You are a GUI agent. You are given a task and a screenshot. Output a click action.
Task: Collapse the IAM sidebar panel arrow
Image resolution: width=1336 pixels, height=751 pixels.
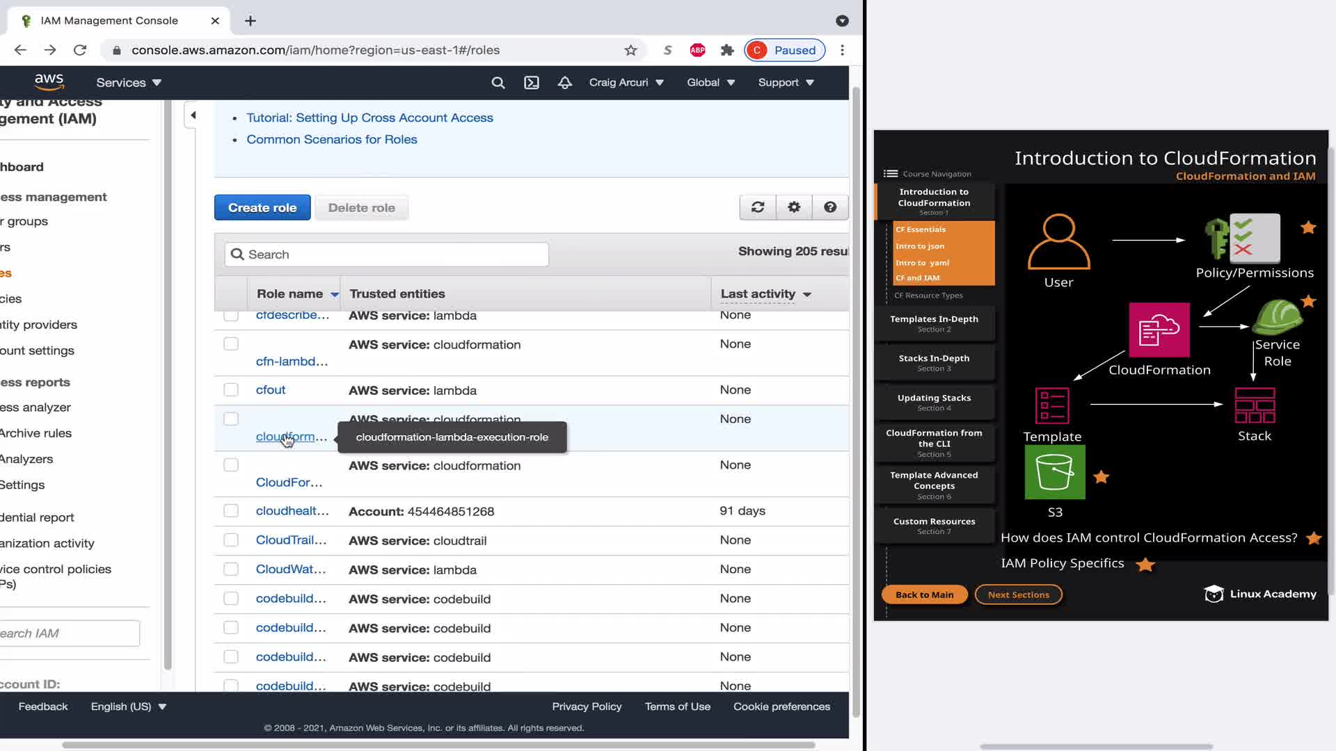(193, 115)
